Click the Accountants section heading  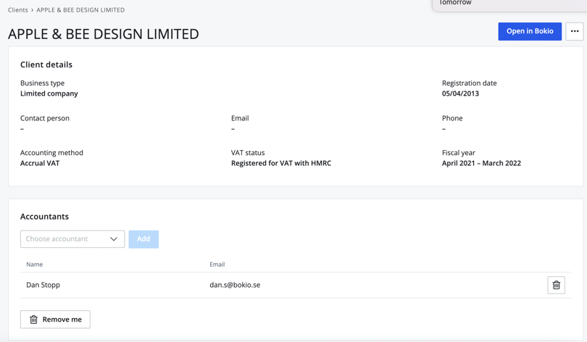coord(45,217)
